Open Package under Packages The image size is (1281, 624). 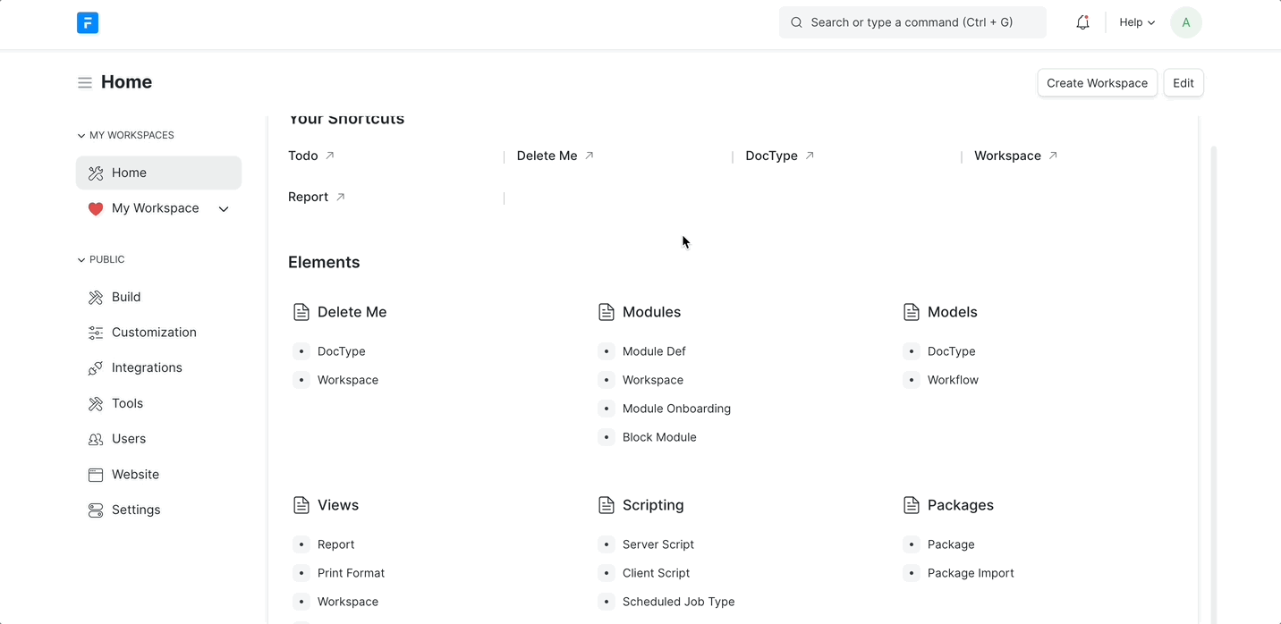(951, 544)
